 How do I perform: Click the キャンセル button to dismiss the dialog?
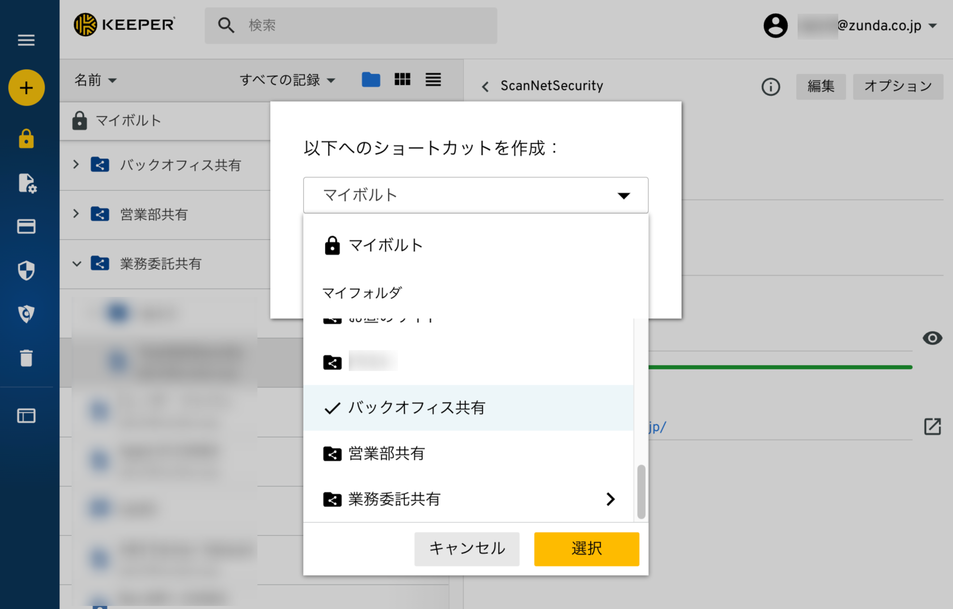[x=467, y=549]
